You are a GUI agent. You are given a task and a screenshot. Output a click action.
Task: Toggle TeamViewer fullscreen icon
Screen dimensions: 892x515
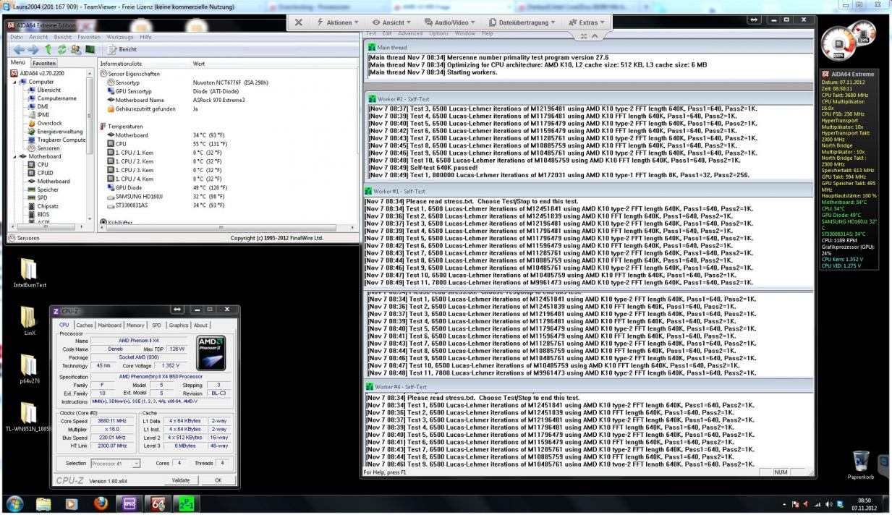click(583, 36)
